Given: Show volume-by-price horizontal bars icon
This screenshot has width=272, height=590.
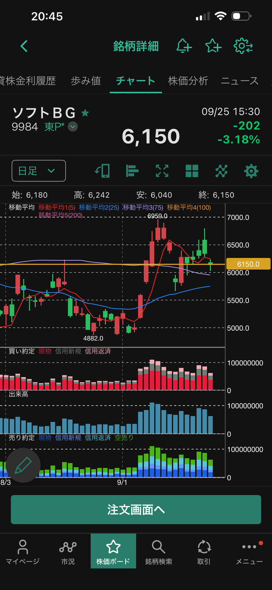Looking at the screenshot, I should point(132,171).
